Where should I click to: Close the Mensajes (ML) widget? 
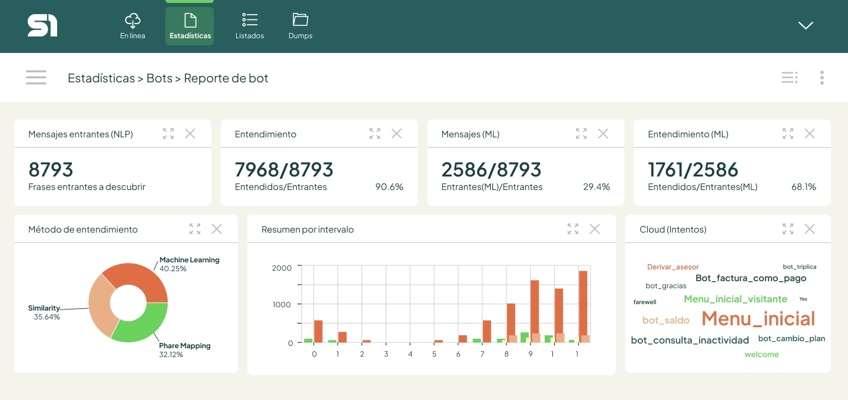coord(603,134)
